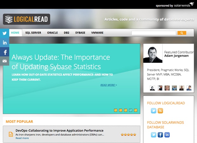
Task: Select the first carousel slide indicator
Action: pos(116,110)
